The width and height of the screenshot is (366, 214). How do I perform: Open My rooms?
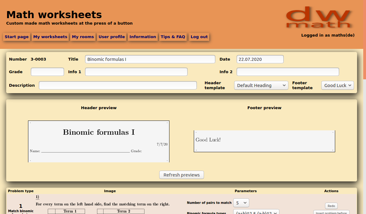click(83, 37)
